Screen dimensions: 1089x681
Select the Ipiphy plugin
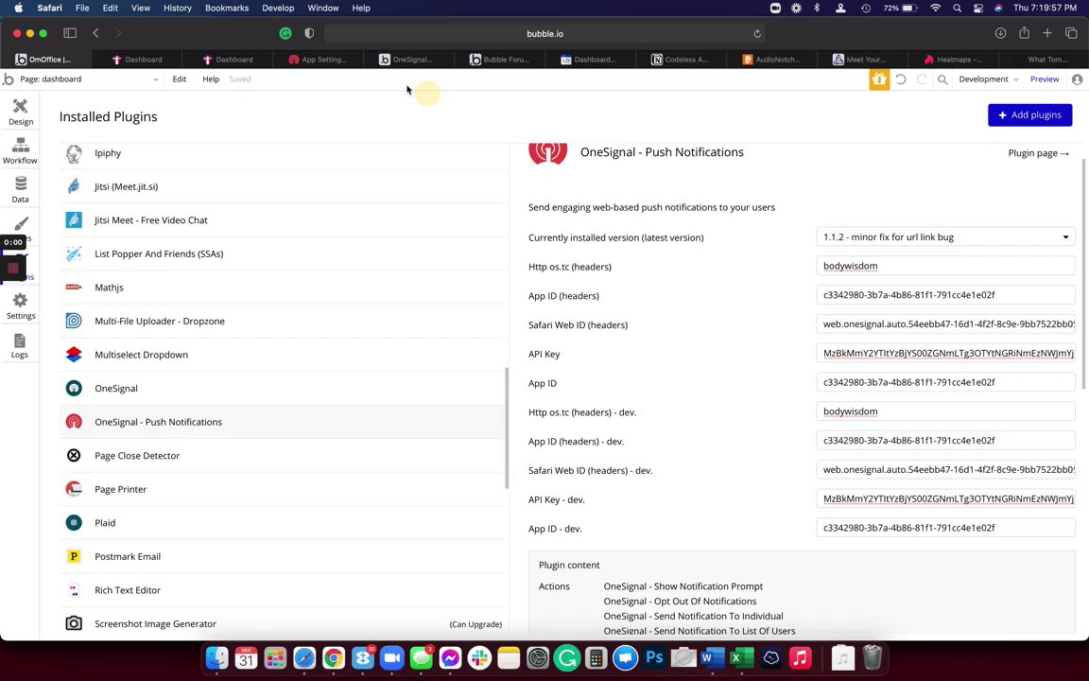pos(283,153)
